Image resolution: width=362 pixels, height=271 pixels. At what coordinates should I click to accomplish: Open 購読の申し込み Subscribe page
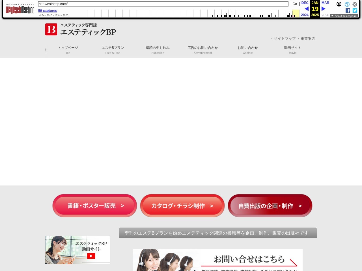point(158,50)
